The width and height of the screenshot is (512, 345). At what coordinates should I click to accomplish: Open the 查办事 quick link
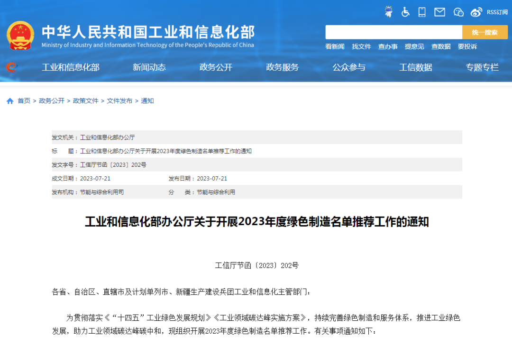coord(388,46)
